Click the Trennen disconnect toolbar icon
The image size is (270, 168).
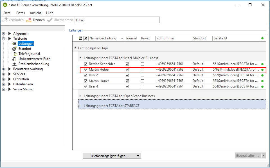(x=29, y=20)
